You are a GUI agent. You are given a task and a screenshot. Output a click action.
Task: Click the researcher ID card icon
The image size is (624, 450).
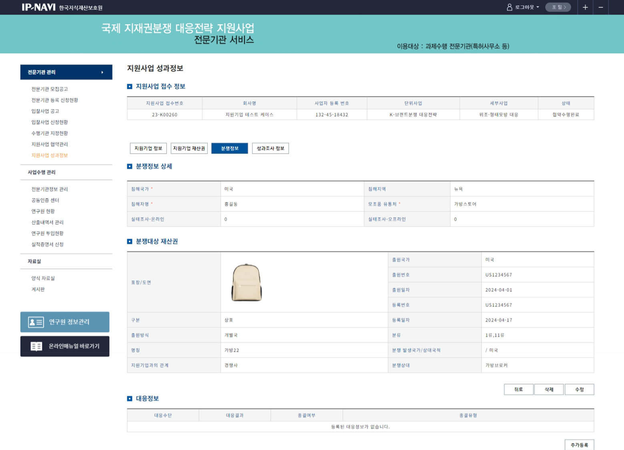click(x=36, y=322)
